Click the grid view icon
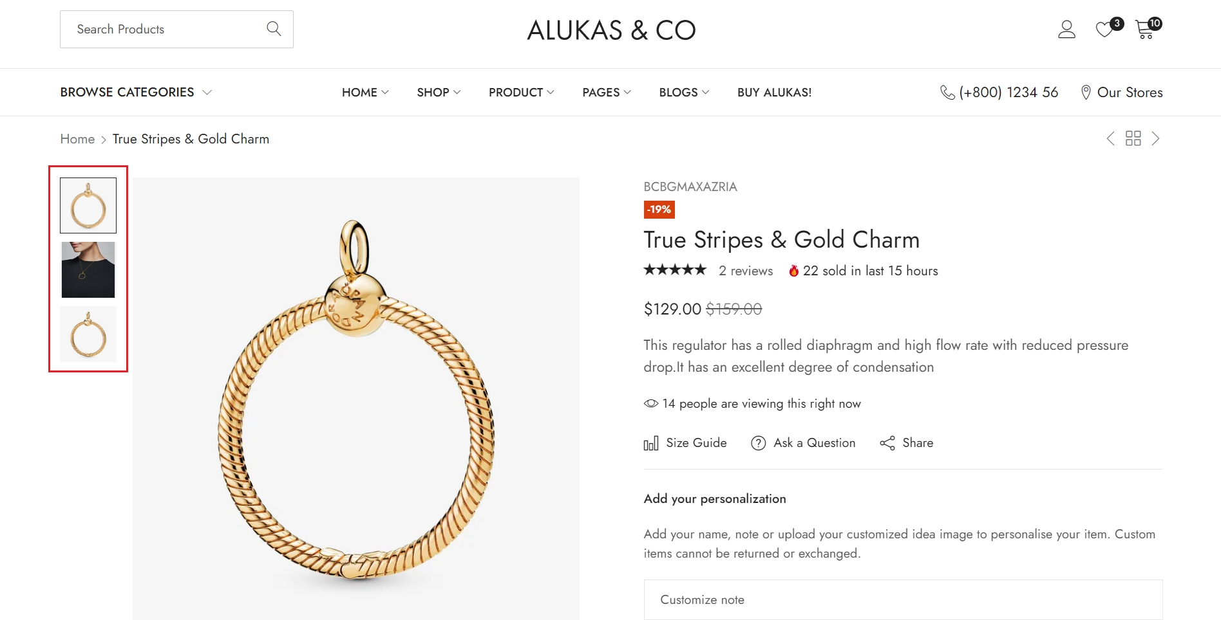The width and height of the screenshot is (1221, 620). pyautogui.click(x=1133, y=139)
